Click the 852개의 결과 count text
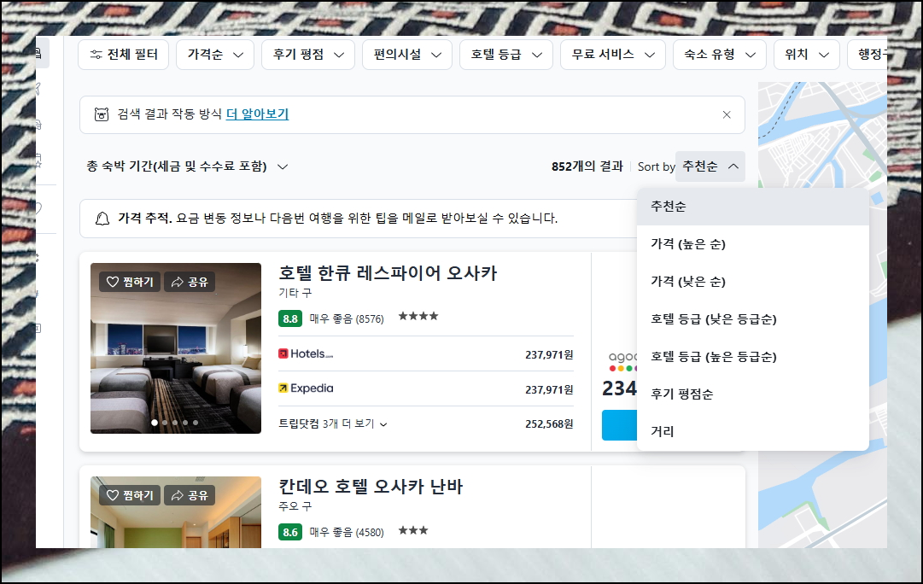This screenshot has width=923, height=584. [587, 166]
